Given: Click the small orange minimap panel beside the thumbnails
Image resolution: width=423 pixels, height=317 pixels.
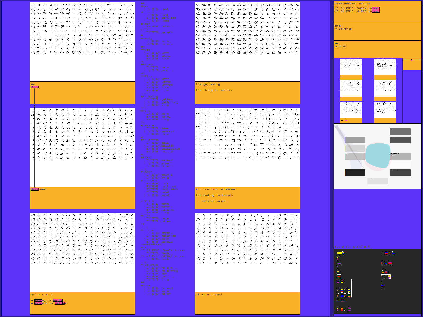Looking at the screenshot, I should point(412,65).
